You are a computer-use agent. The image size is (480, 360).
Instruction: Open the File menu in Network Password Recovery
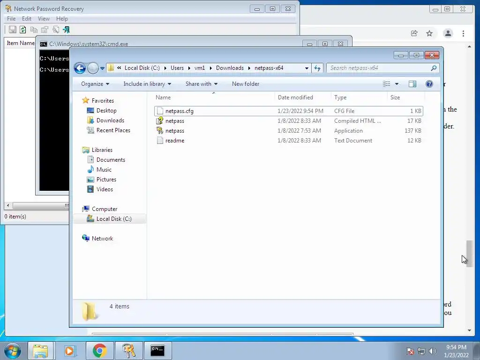click(x=11, y=19)
